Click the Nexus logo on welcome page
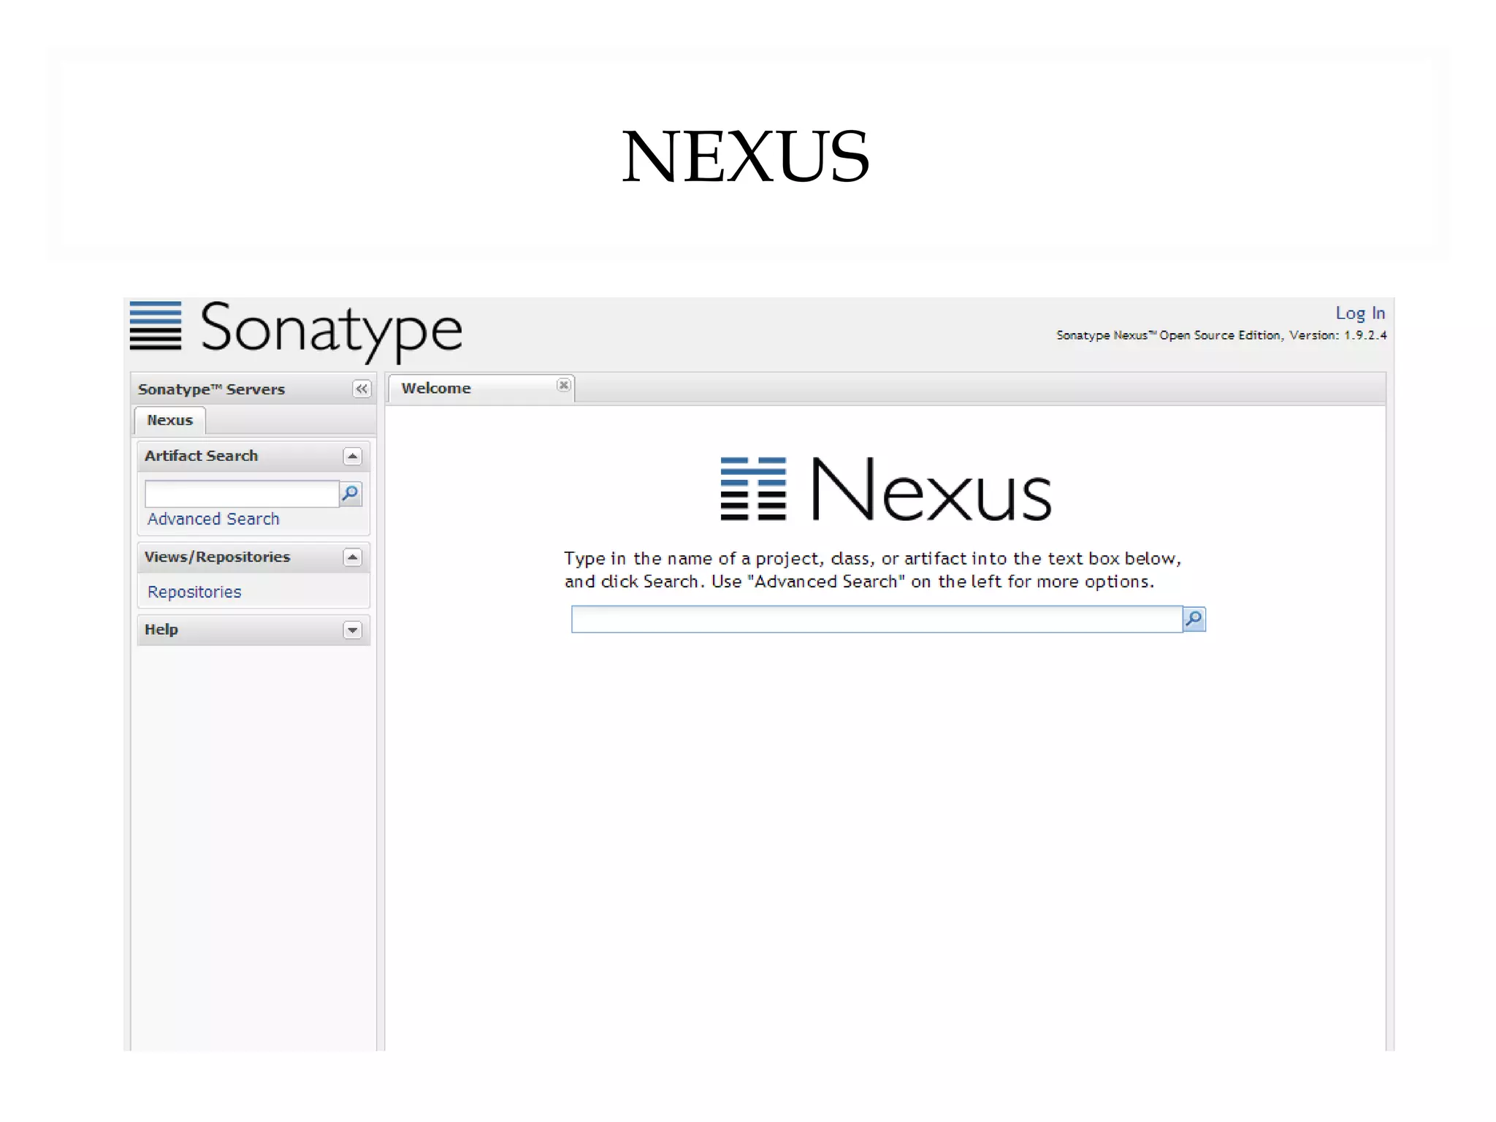1496x1122 pixels. (885, 488)
